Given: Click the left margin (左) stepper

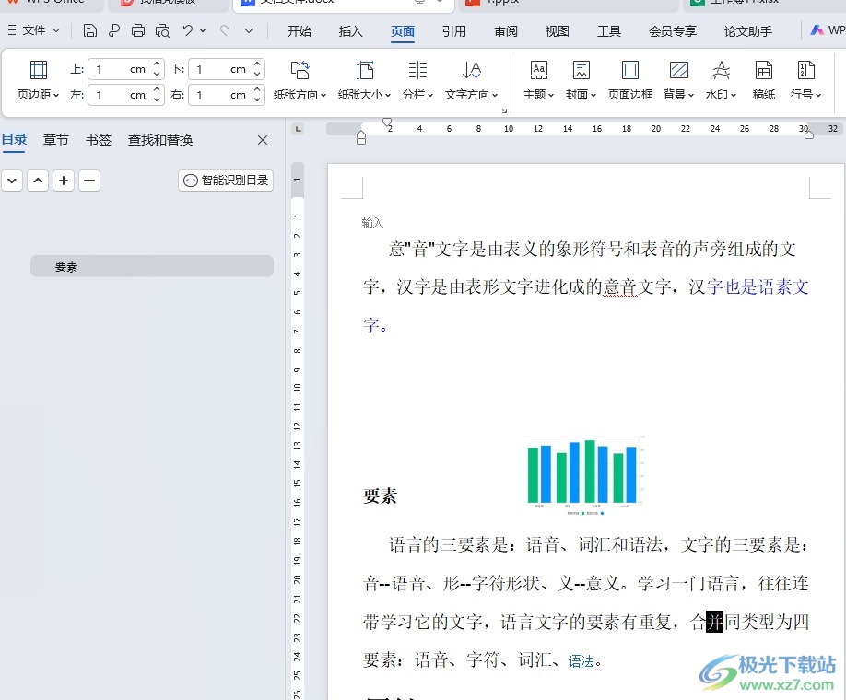Looking at the screenshot, I should 157,94.
